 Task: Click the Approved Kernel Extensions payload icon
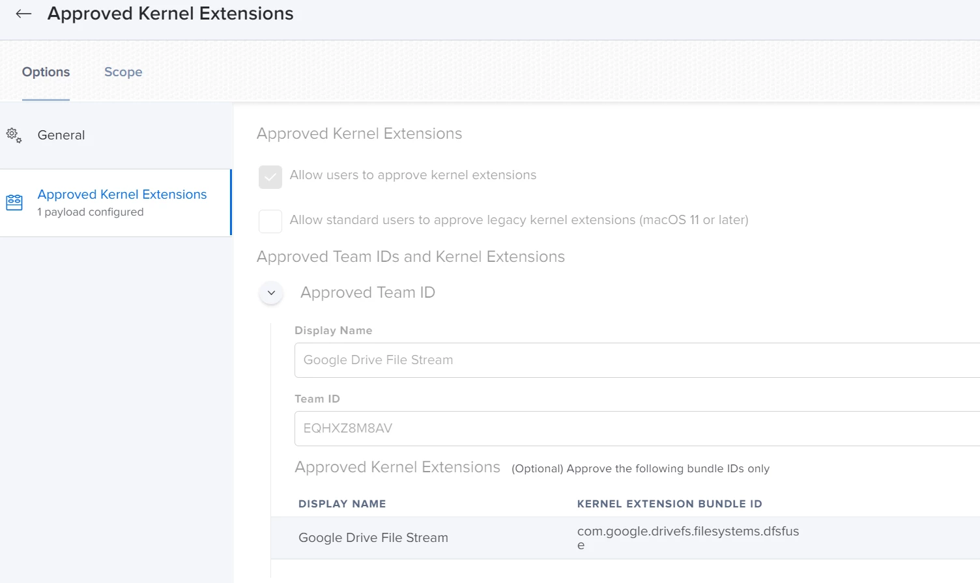pos(14,203)
